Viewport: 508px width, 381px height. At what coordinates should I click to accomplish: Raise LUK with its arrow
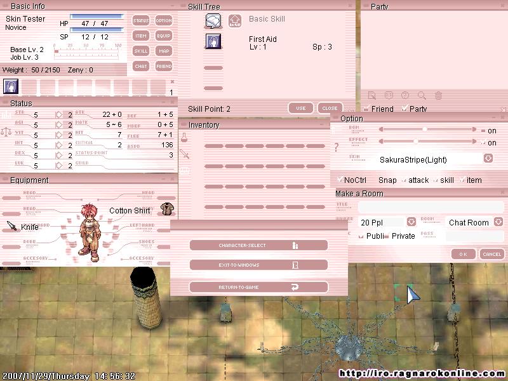(58, 166)
